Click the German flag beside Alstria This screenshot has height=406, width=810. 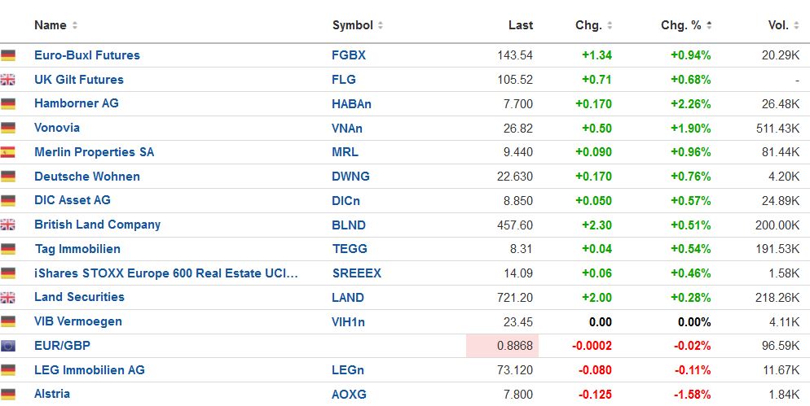pos(9,395)
